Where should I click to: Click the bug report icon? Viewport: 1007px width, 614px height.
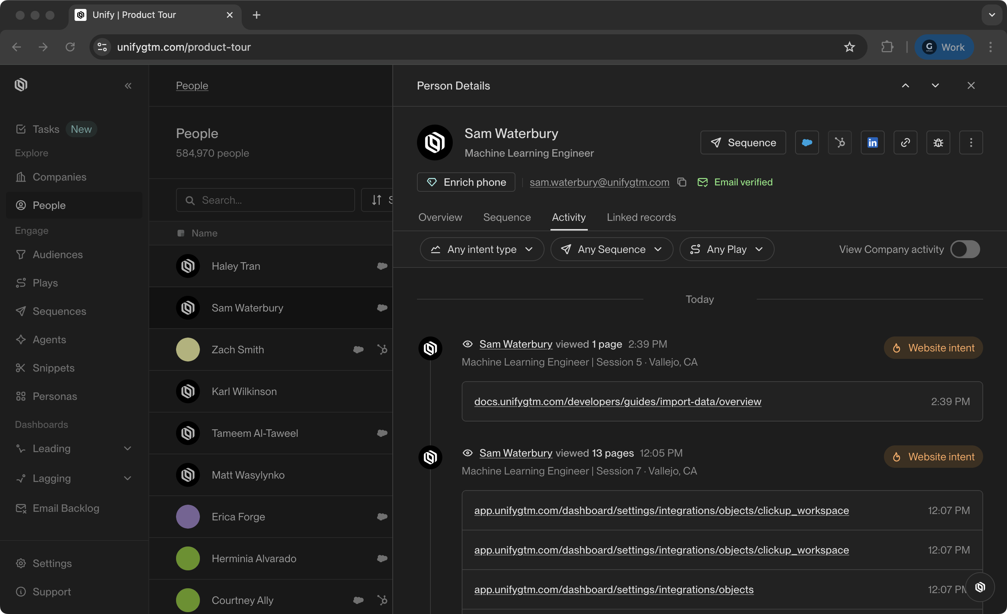(x=938, y=142)
